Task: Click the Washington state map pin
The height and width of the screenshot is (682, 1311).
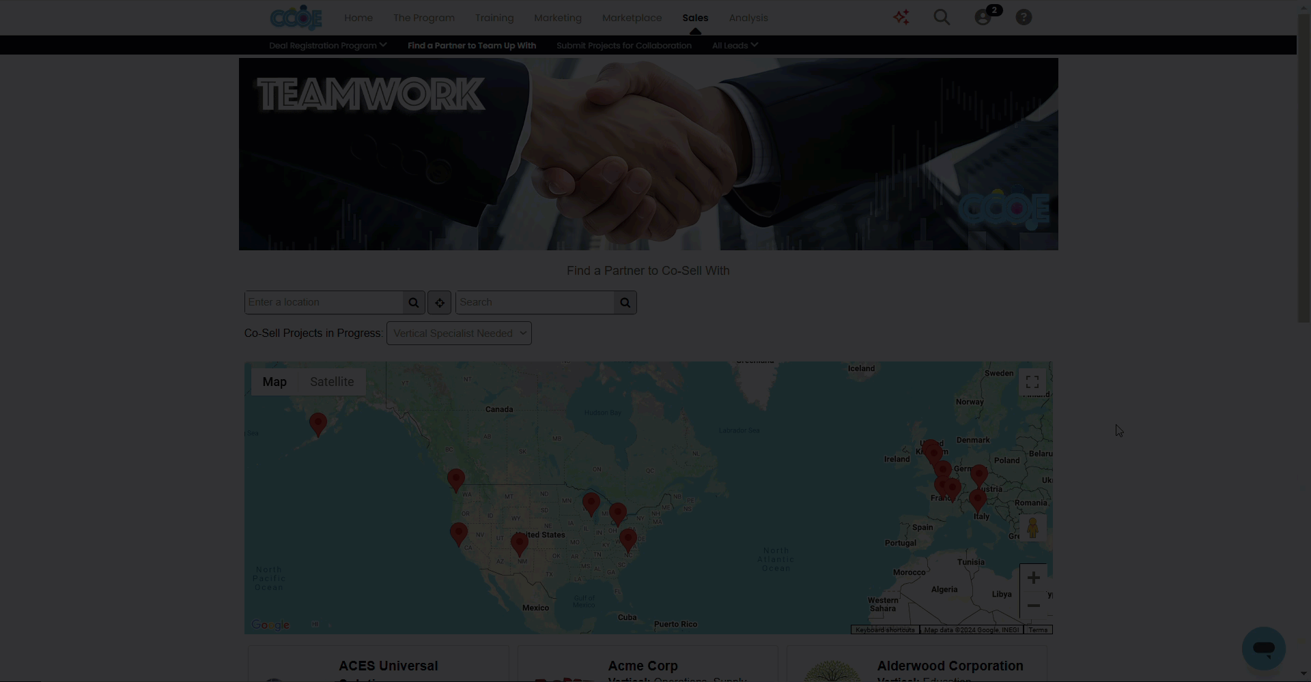Action: (456, 480)
